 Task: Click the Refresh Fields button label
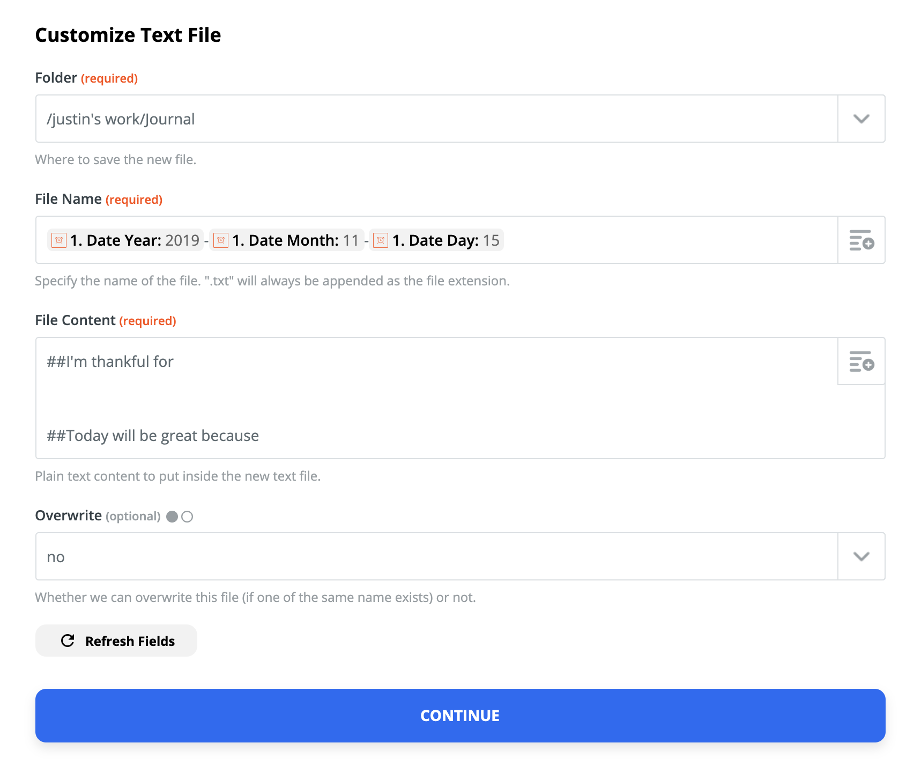[130, 641]
